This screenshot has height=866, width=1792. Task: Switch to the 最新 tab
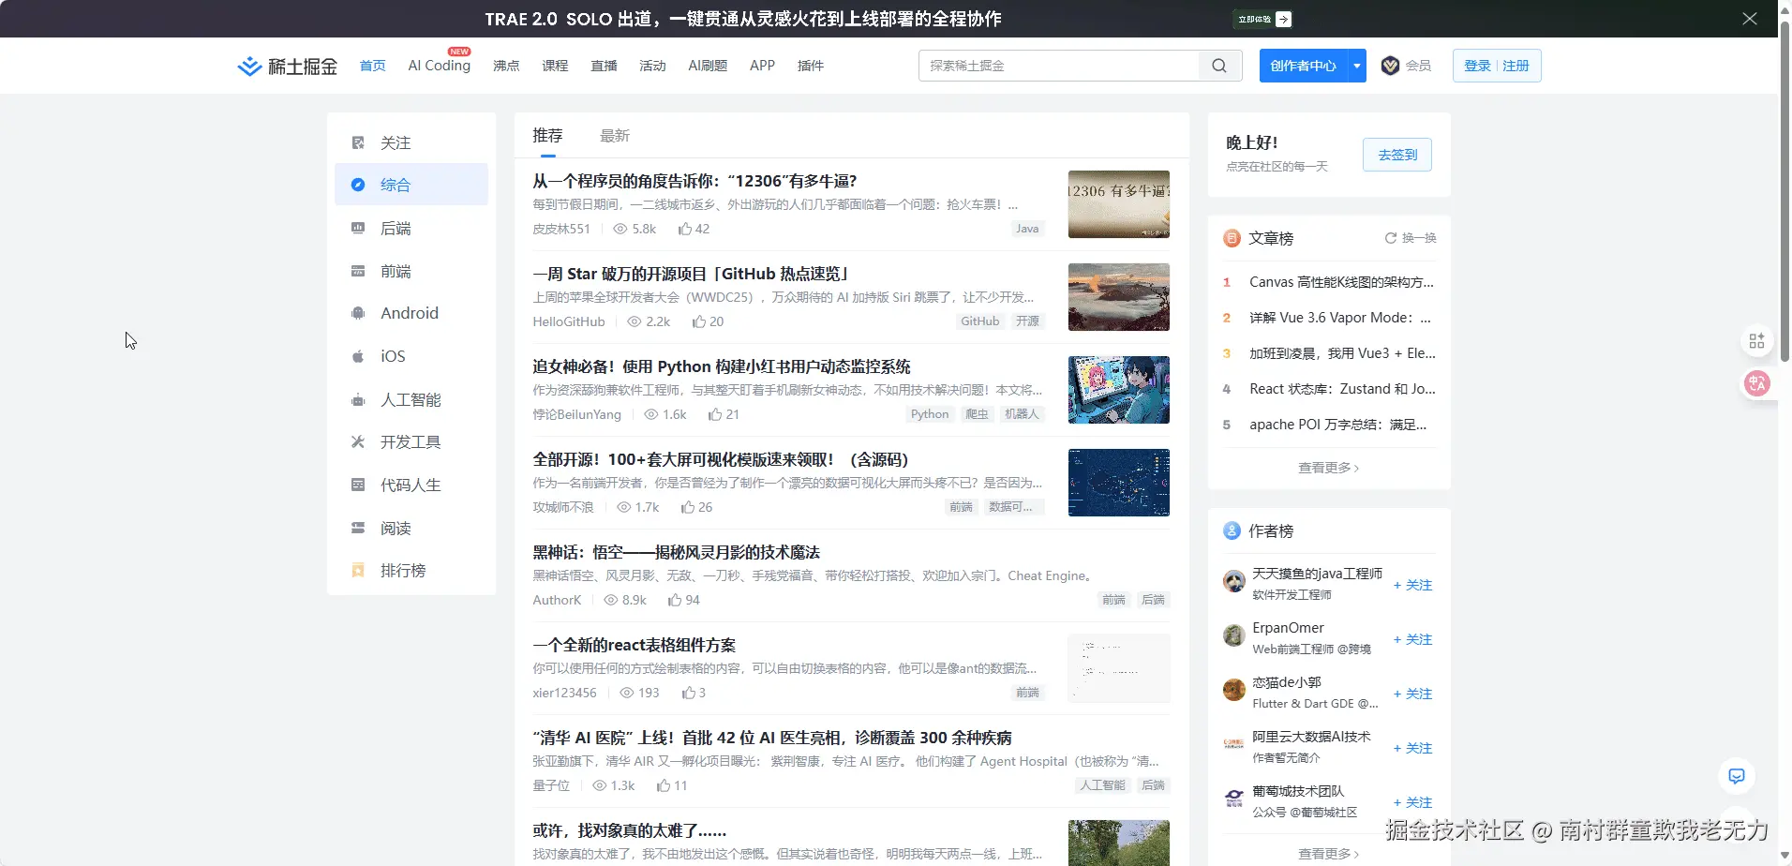(615, 136)
